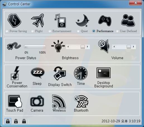Select the Performance radio button
This screenshot has height=127, width=144.
pyautogui.click(x=94, y=31)
